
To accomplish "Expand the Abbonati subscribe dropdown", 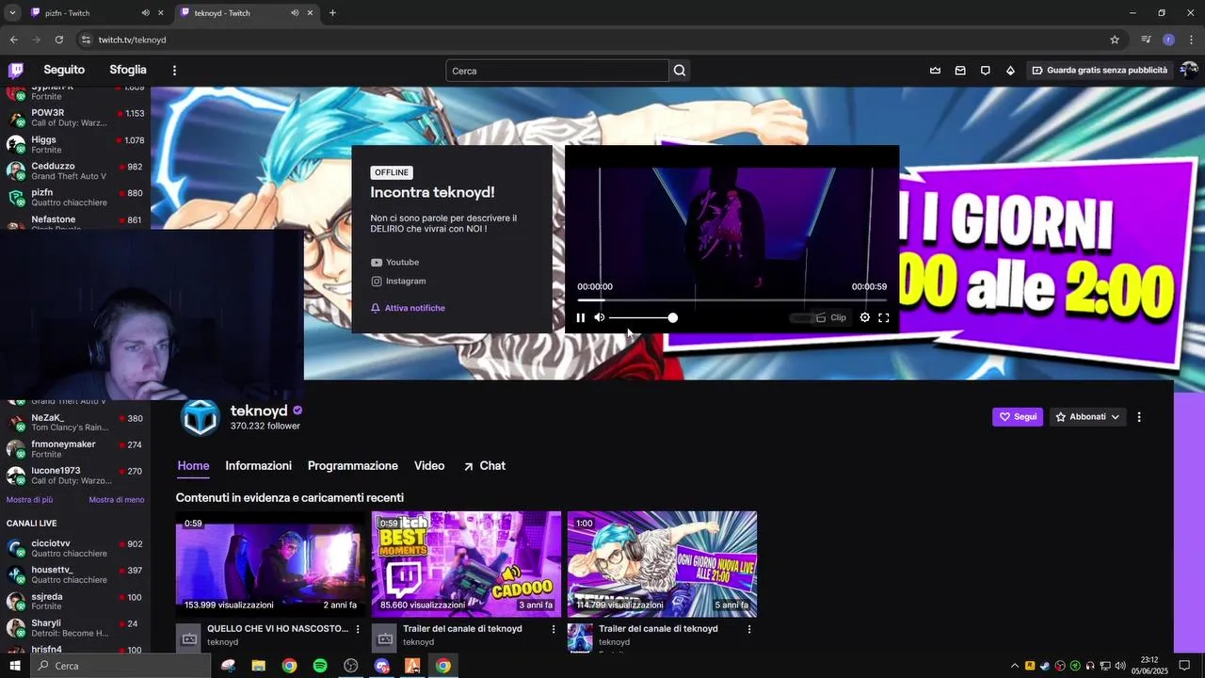I will 1087,417.
